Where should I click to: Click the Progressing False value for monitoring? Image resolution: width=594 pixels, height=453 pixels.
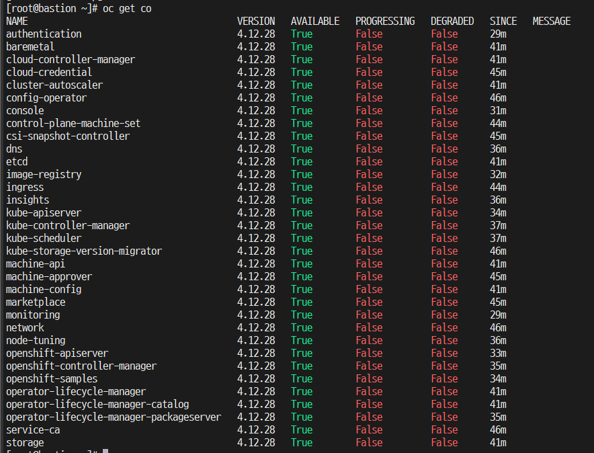pyautogui.click(x=369, y=315)
